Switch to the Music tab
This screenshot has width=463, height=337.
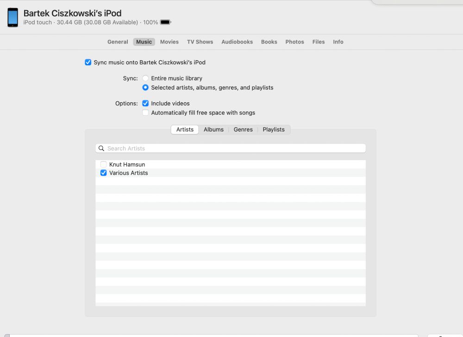click(144, 42)
